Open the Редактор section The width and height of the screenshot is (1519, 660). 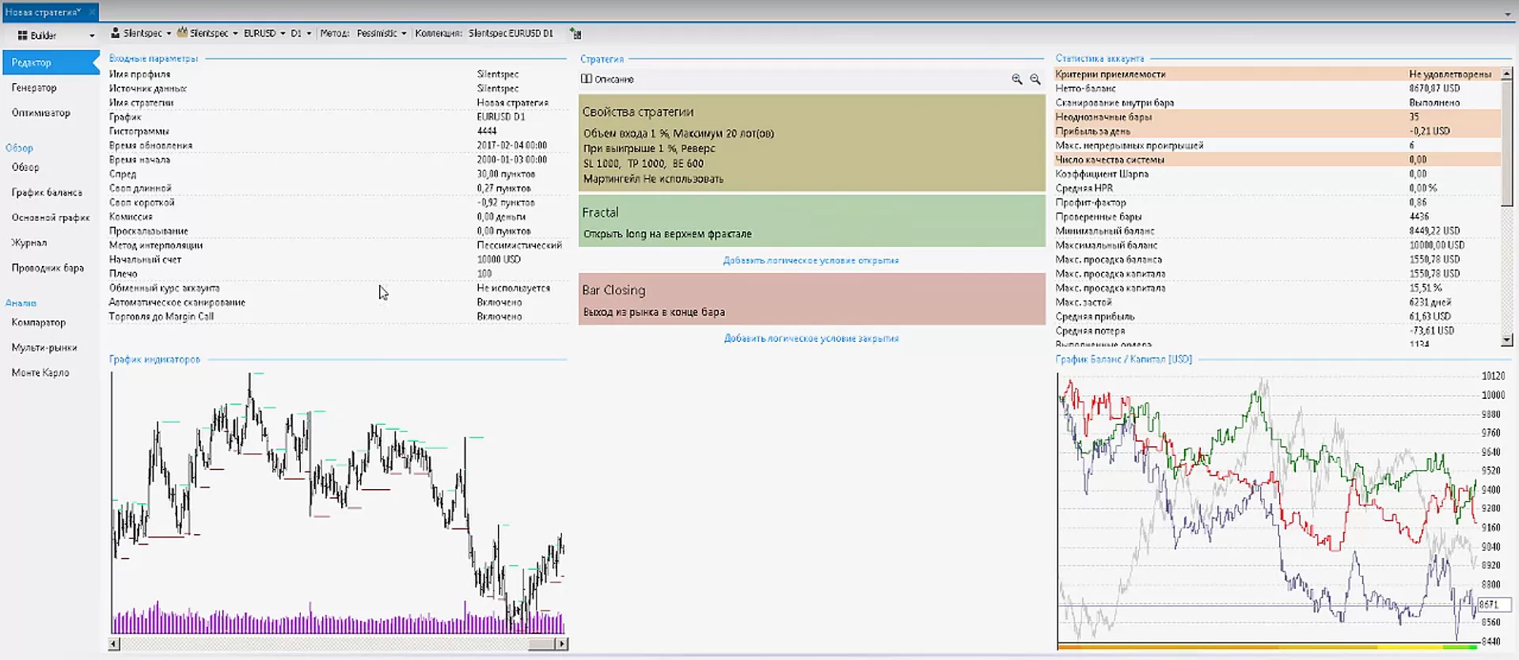pos(49,63)
